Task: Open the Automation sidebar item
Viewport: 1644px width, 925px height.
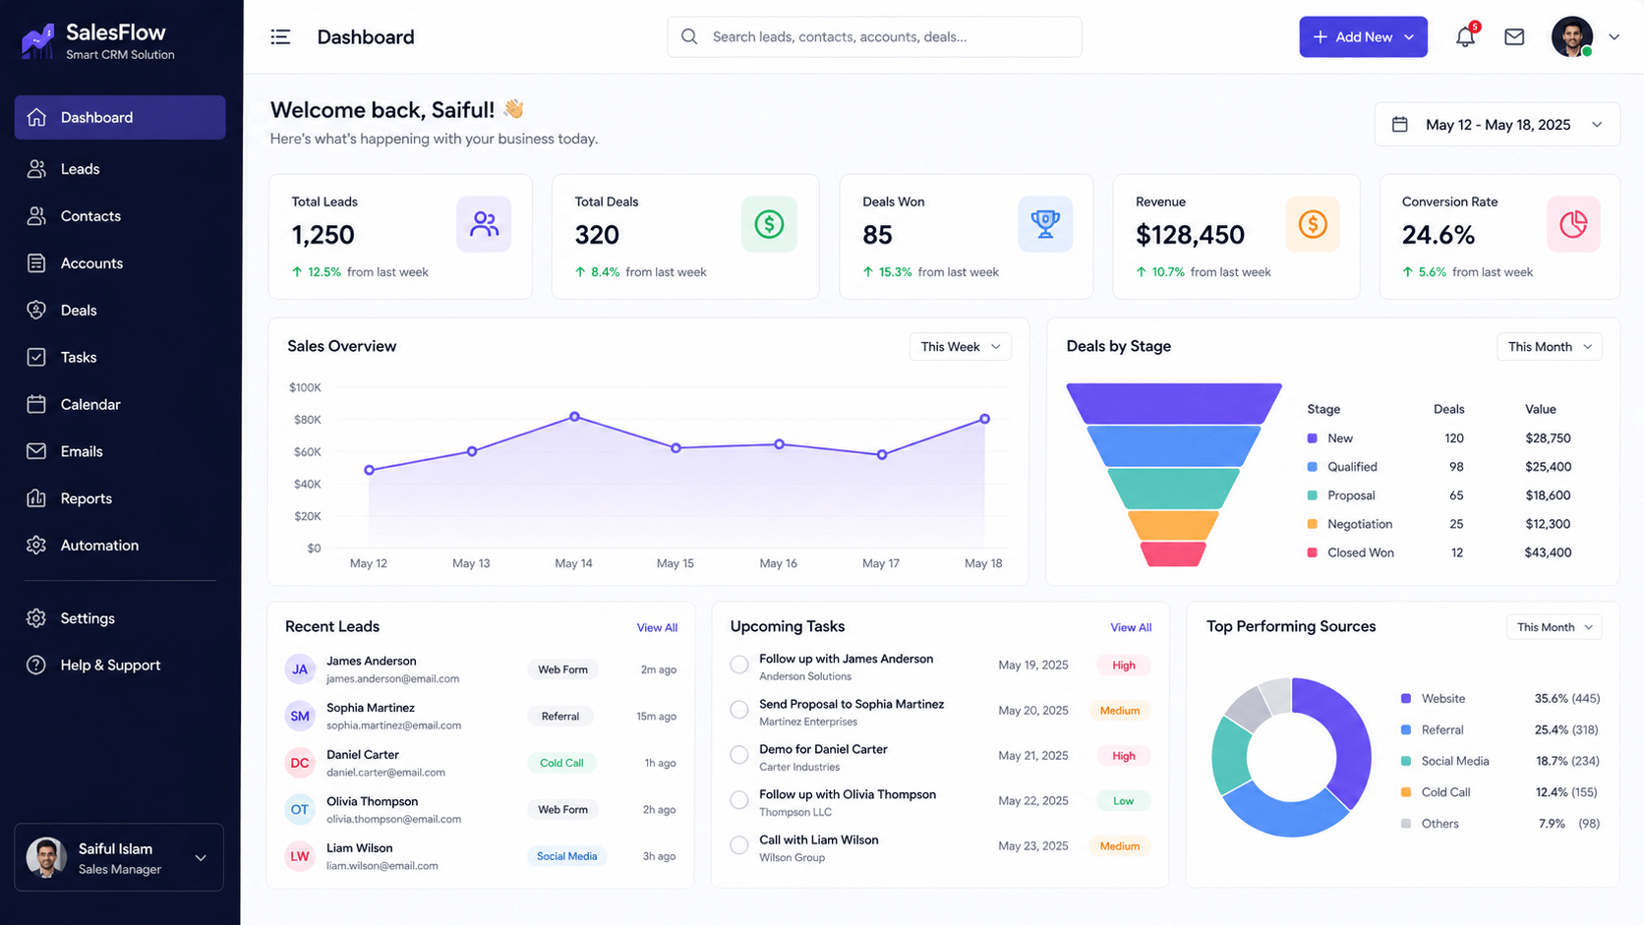Action: click(99, 546)
